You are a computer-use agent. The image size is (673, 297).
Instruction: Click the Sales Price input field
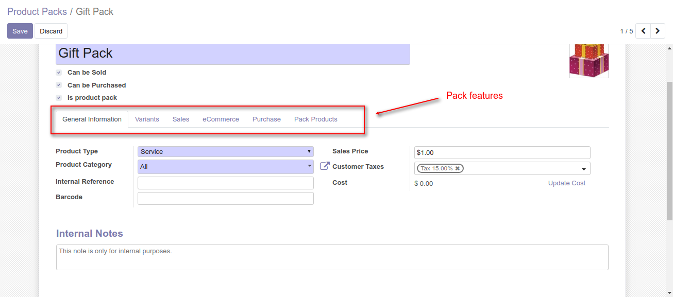coord(502,153)
